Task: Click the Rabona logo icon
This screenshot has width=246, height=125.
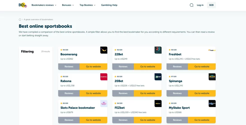Action: (104, 77)
